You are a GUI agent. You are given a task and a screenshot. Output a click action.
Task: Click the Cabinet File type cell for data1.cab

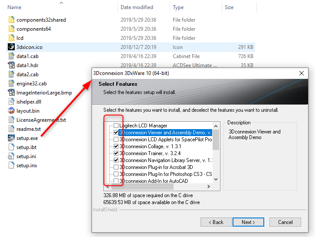(x=186, y=56)
